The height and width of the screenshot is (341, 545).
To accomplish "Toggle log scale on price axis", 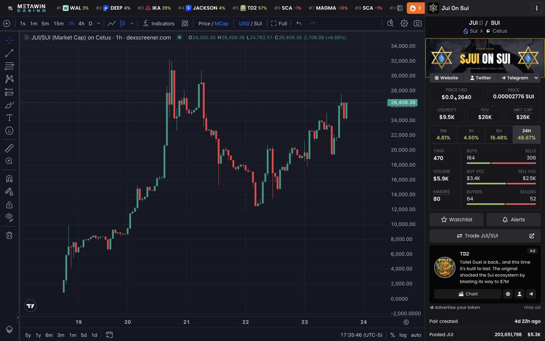I will coord(403,335).
